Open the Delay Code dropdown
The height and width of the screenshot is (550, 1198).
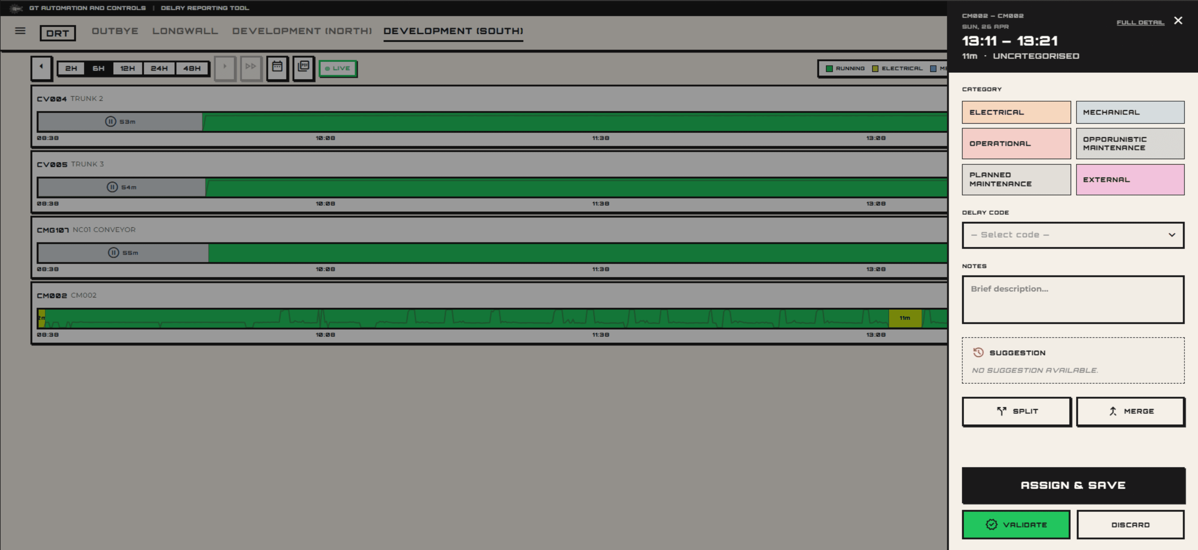(x=1073, y=235)
